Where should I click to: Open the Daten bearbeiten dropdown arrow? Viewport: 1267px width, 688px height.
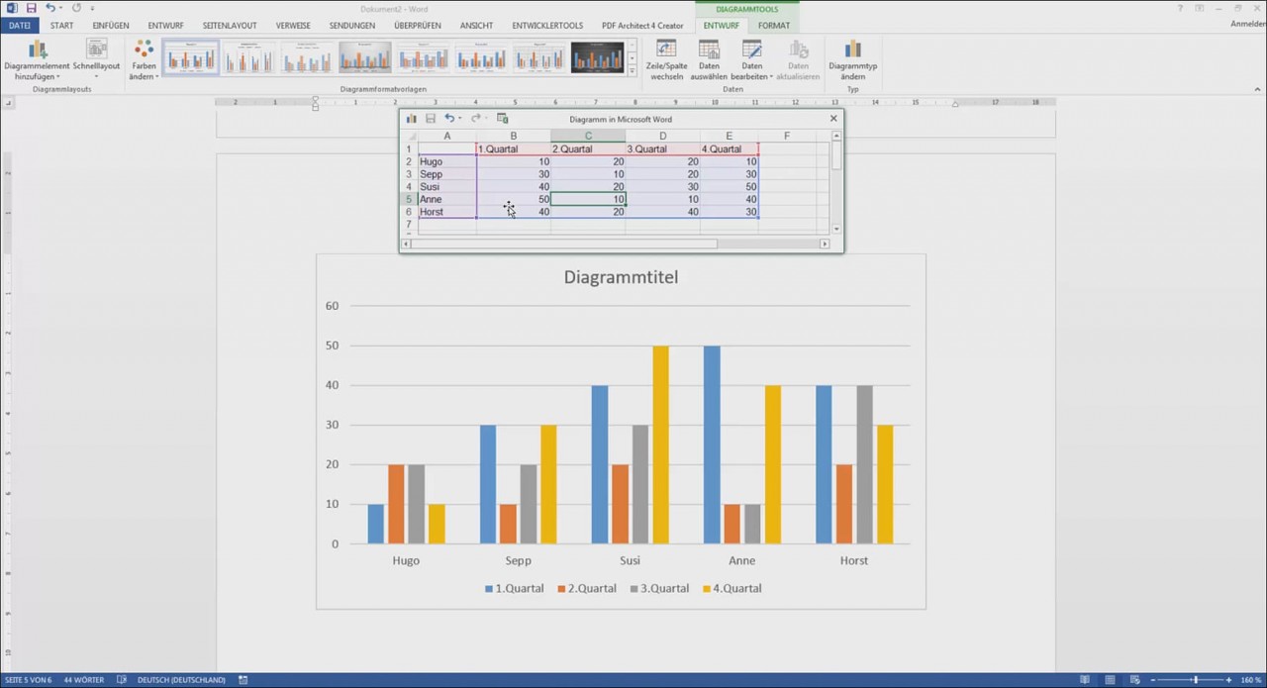click(770, 75)
